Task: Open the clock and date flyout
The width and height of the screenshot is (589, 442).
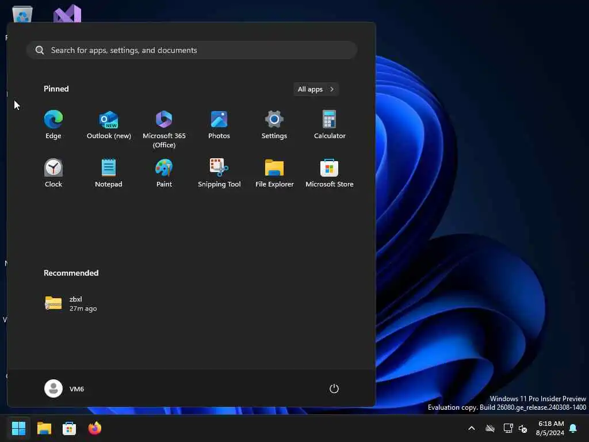Action: tap(550, 428)
